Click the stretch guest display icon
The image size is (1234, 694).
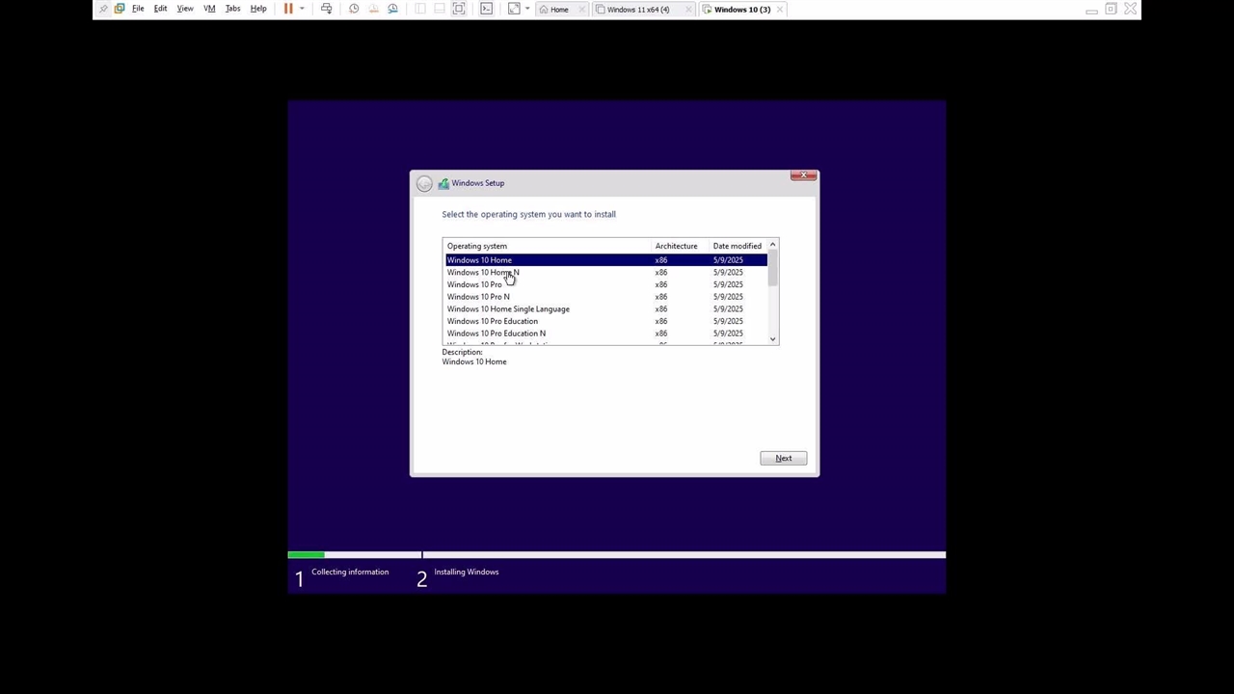tap(514, 9)
